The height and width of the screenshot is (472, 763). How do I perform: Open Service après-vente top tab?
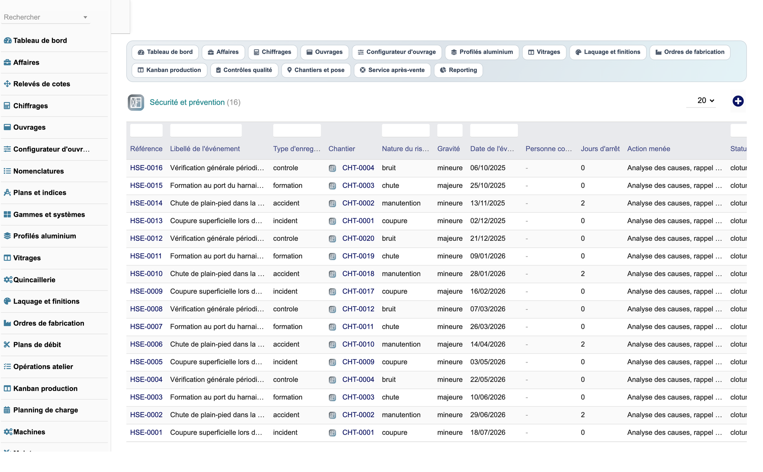click(392, 70)
